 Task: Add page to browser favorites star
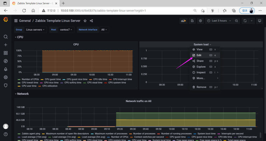click(203, 10)
